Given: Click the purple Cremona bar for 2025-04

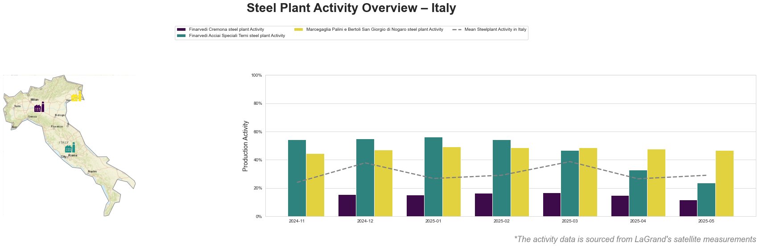Looking at the screenshot, I should tap(620, 206).
